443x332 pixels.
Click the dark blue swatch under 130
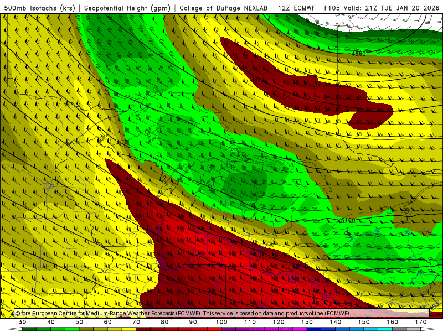314,329
